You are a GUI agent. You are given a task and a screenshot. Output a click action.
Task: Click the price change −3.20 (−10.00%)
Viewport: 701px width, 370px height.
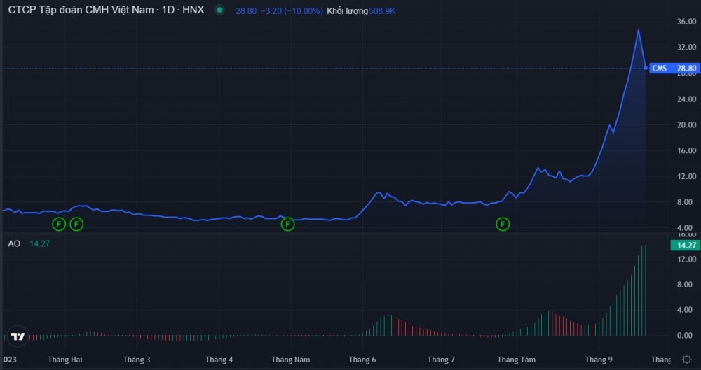point(292,10)
